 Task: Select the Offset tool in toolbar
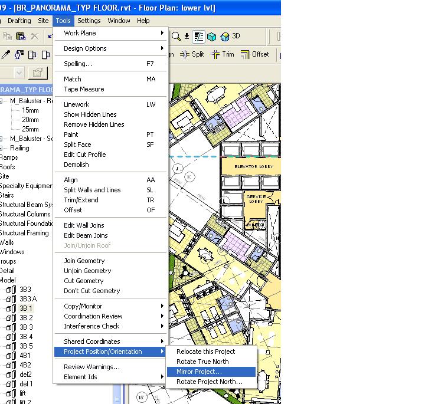coord(254,54)
